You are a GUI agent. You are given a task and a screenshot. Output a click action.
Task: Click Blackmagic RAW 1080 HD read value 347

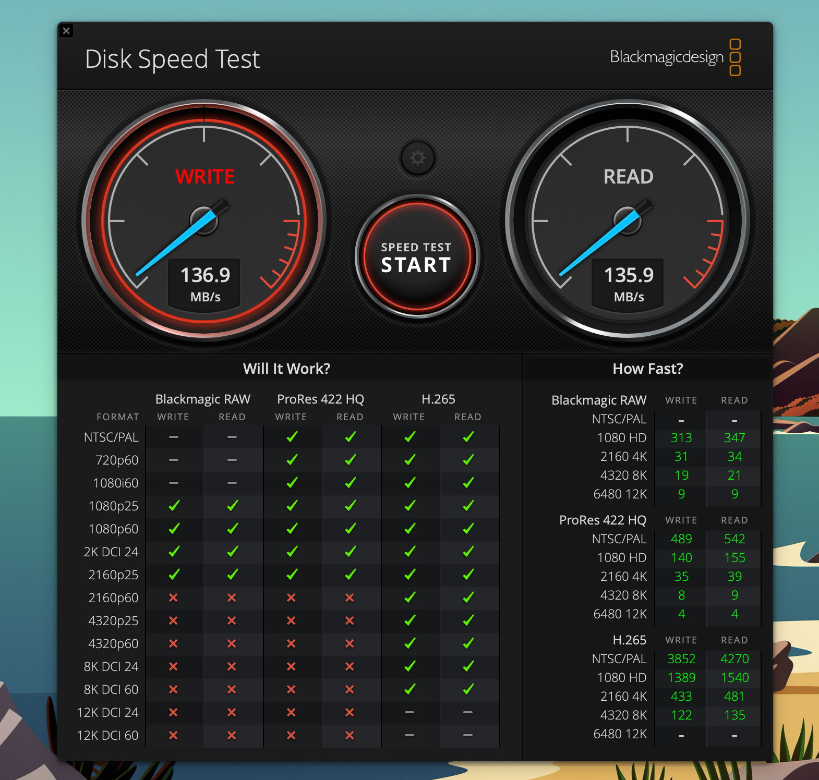734,438
